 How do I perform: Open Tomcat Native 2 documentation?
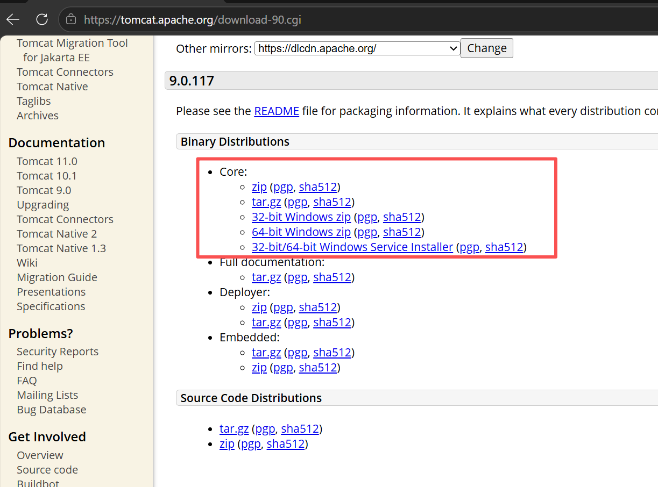[57, 234]
